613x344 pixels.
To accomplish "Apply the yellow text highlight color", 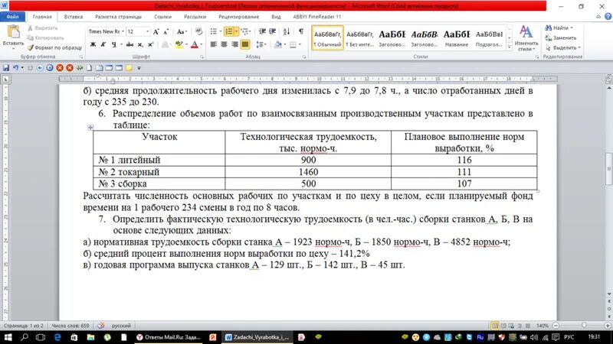I will click(x=179, y=44).
